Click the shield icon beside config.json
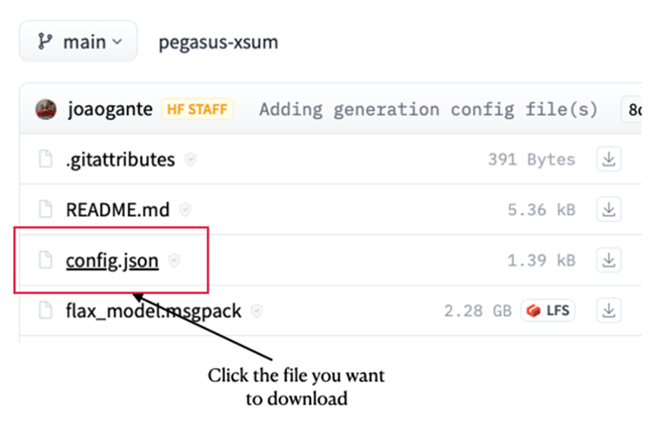The height and width of the screenshot is (426, 665). point(174,260)
